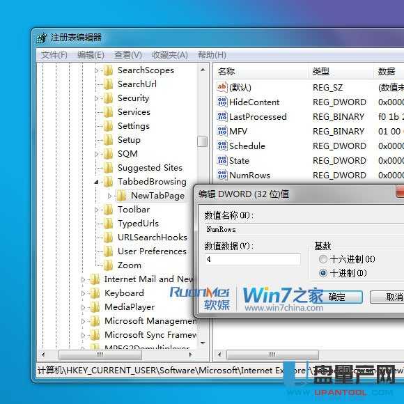Viewport: 404px width, 404px height.
Task: Click the registry editor title bar icon
Action: point(42,38)
